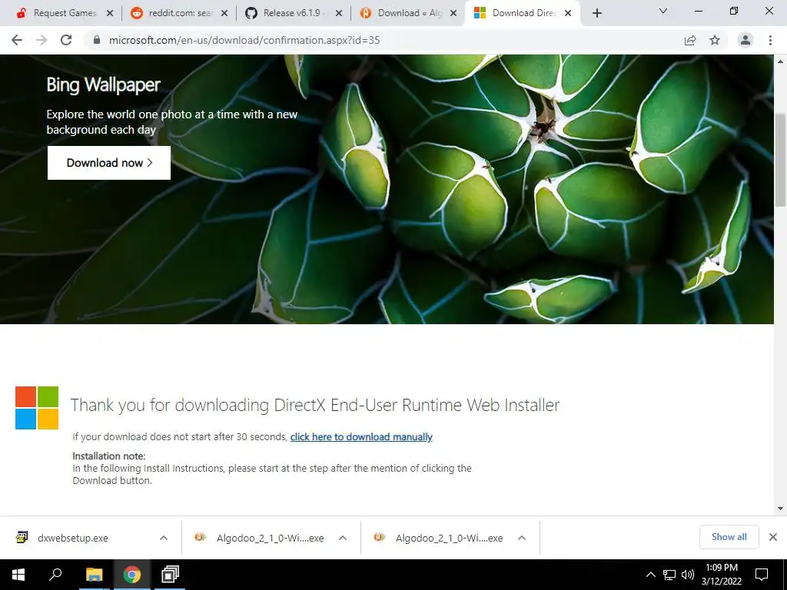Screen dimensions: 787x590
Task: Open the Windows Start menu
Action: (18, 575)
